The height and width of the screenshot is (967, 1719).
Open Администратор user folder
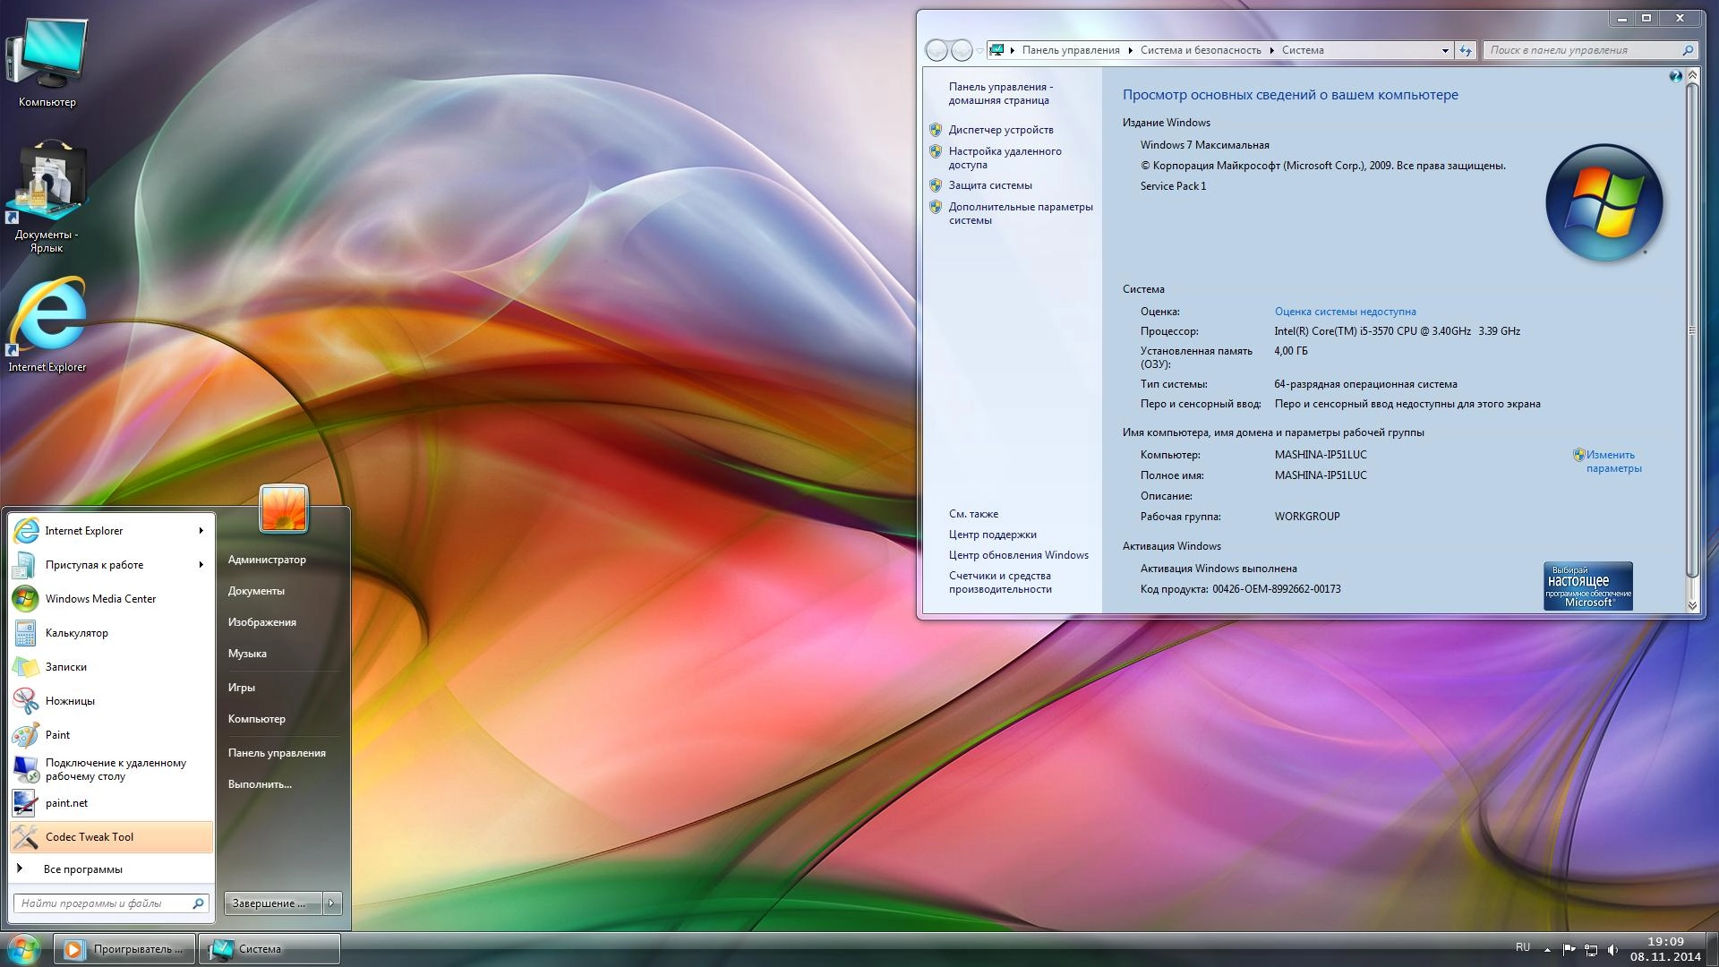click(267, 560)
